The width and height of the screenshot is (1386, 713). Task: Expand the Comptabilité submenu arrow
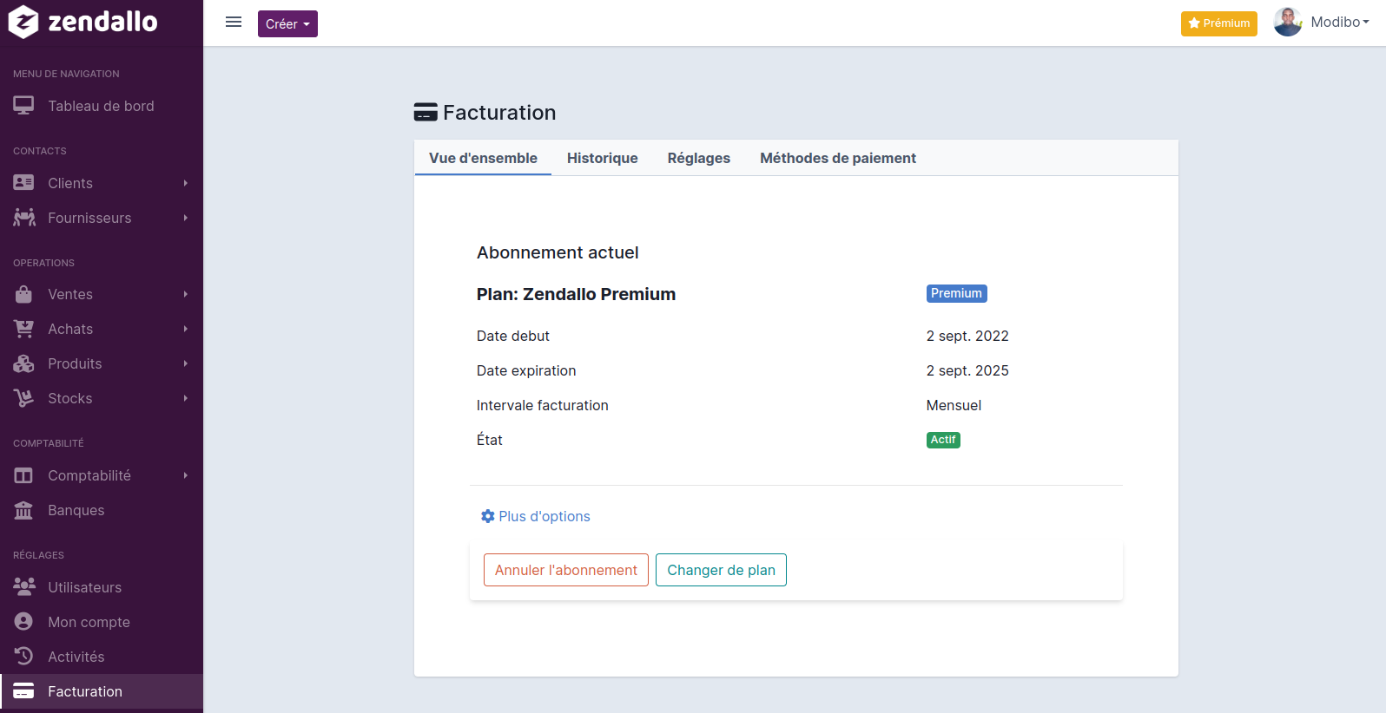(186, 475)
